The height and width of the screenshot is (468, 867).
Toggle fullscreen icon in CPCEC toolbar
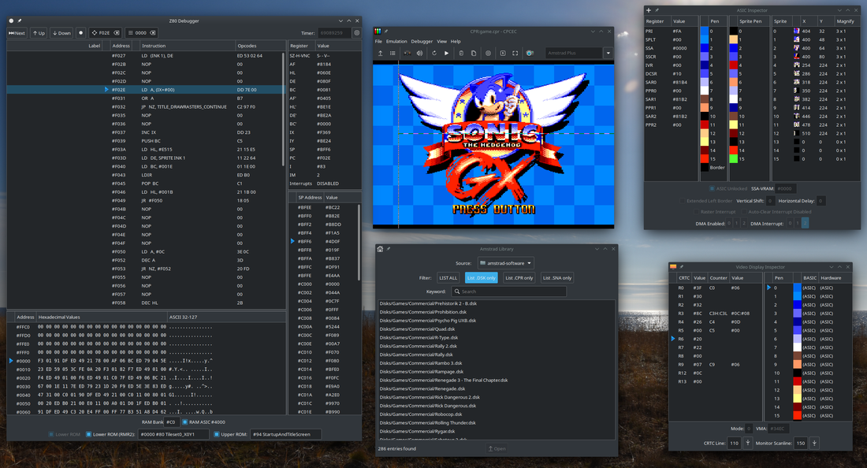coord(515,53)
